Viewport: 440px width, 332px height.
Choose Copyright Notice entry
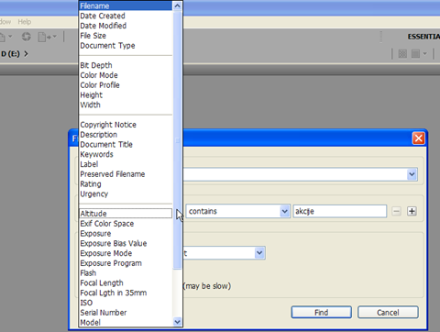(x=126, y=125)
